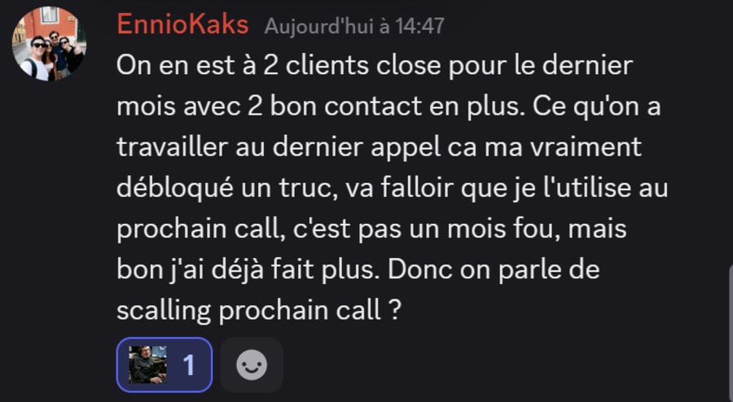Click the word "scalling" in the last line
The width and height of the screenshot is (733, 402).
[x=164, y=311]
